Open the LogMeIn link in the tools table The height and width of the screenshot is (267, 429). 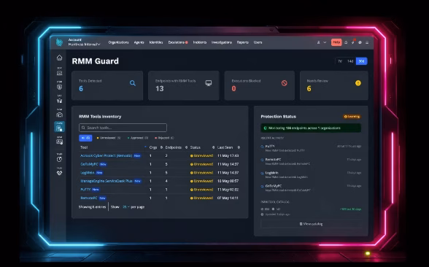[88, 173]
